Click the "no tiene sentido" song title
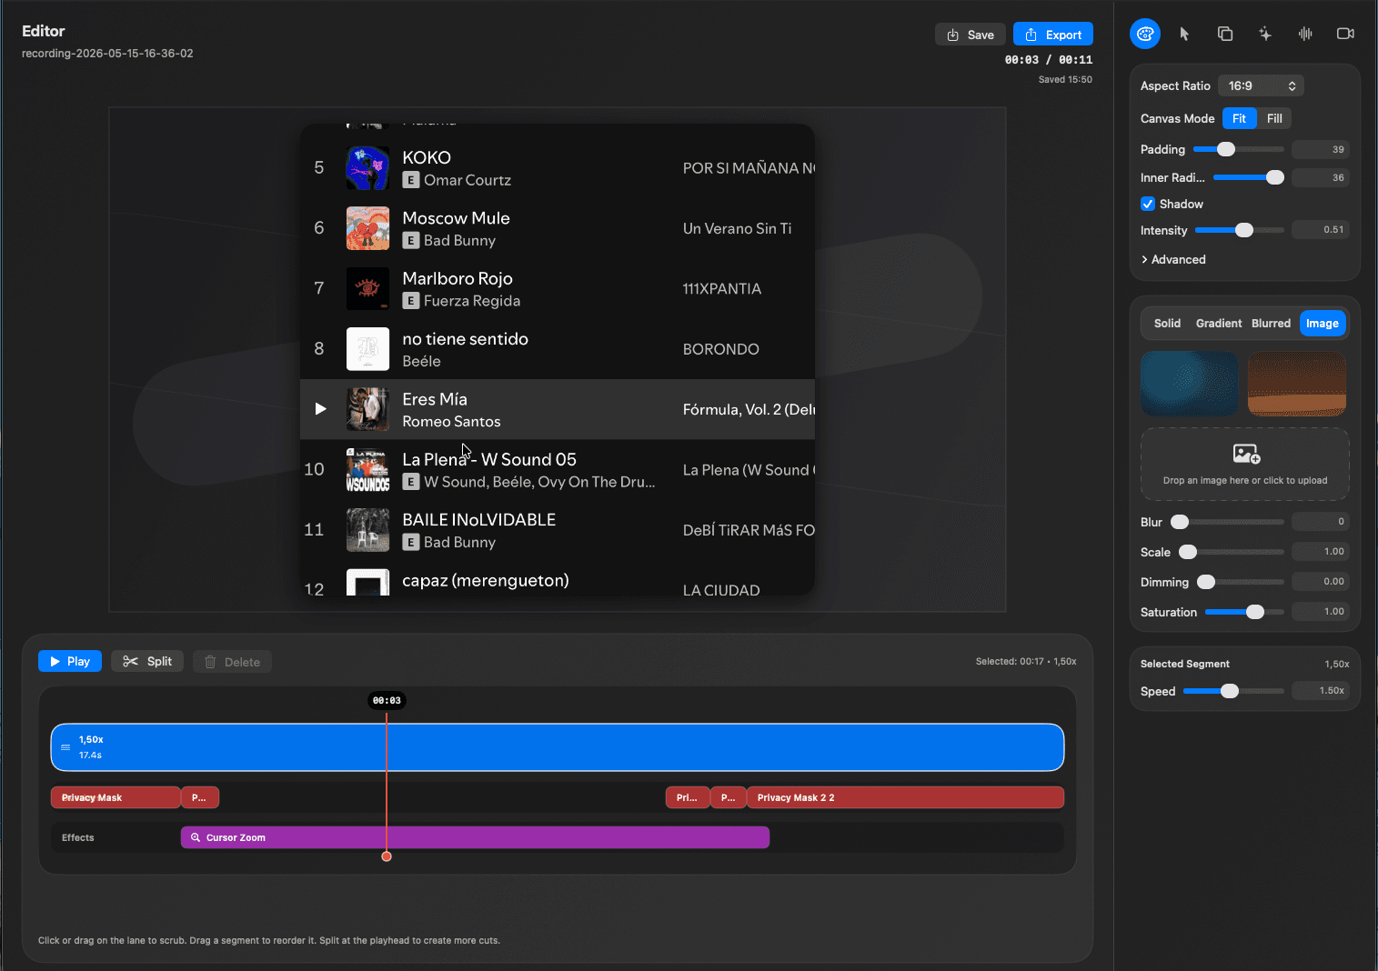Screen dimensions: 1378x971 pos(465,339)
